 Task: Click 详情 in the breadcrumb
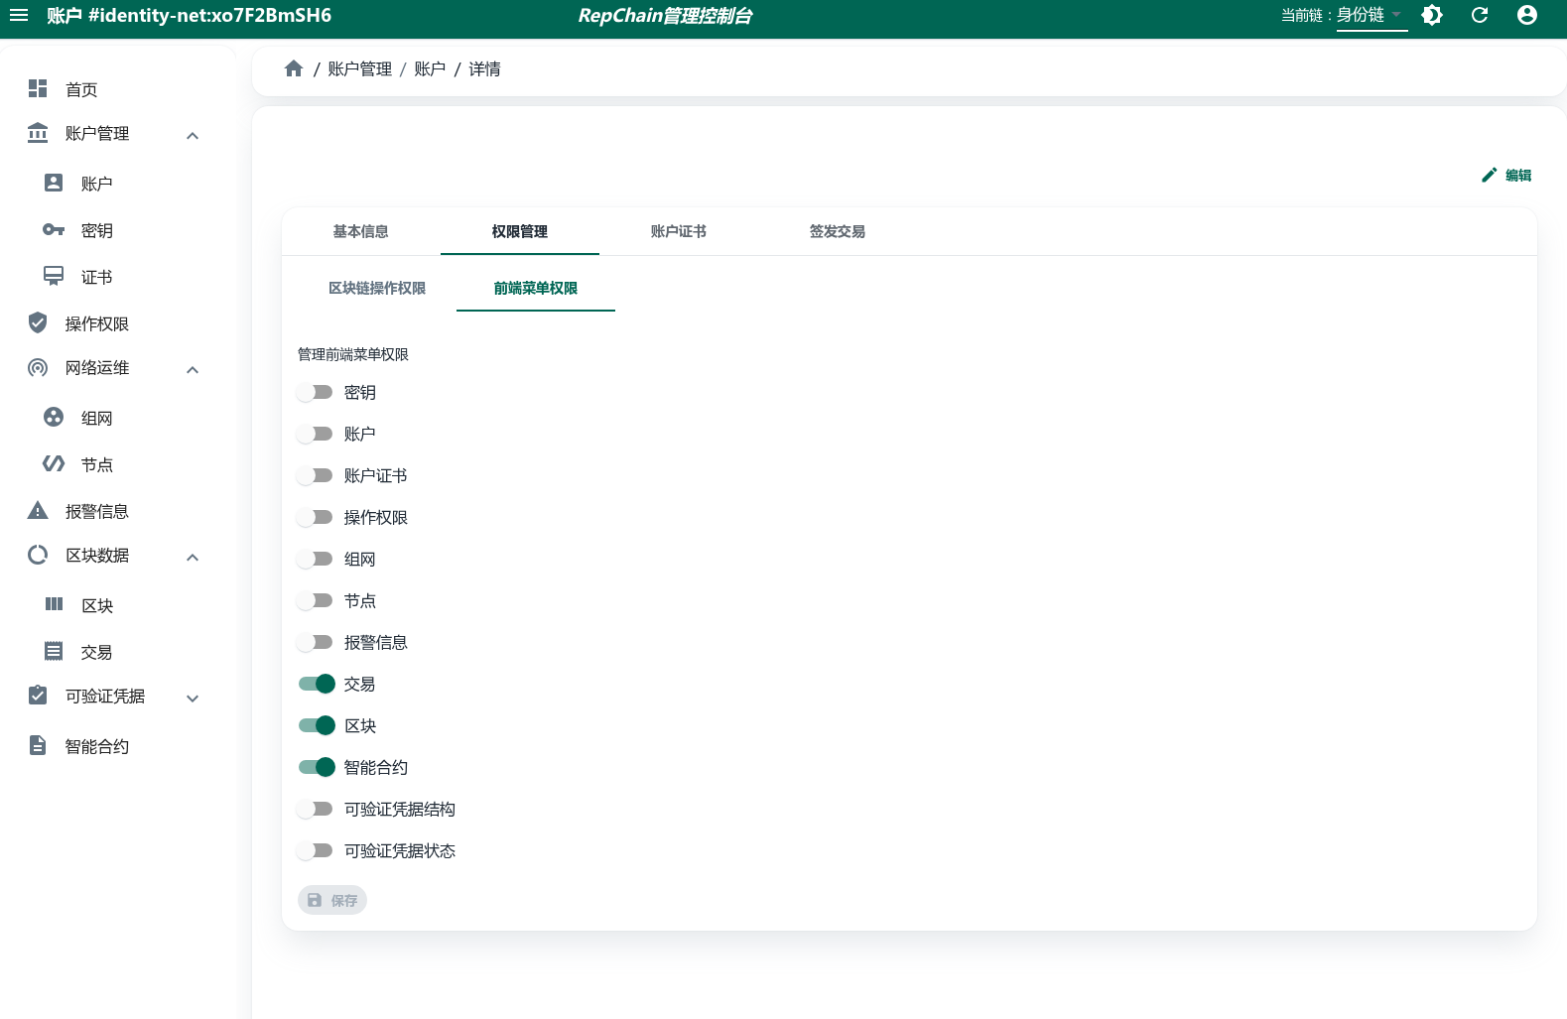[x=484, y=68]
